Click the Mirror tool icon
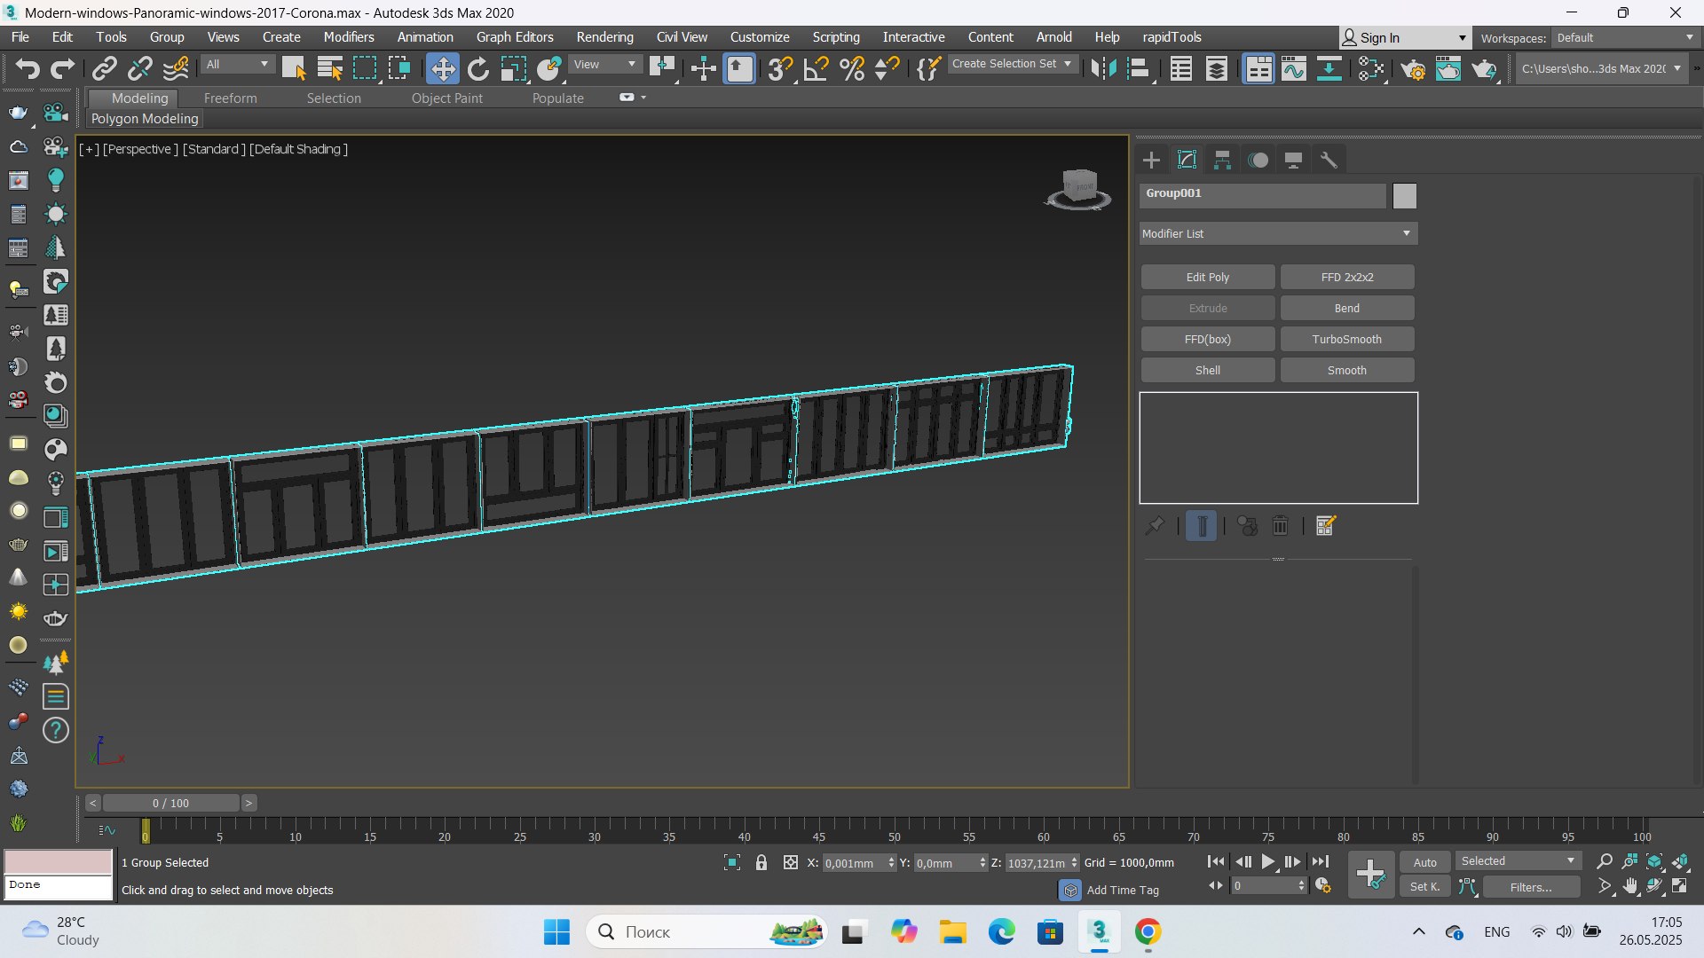This screenshot has width=1704, height=958. click(1103, 68)
